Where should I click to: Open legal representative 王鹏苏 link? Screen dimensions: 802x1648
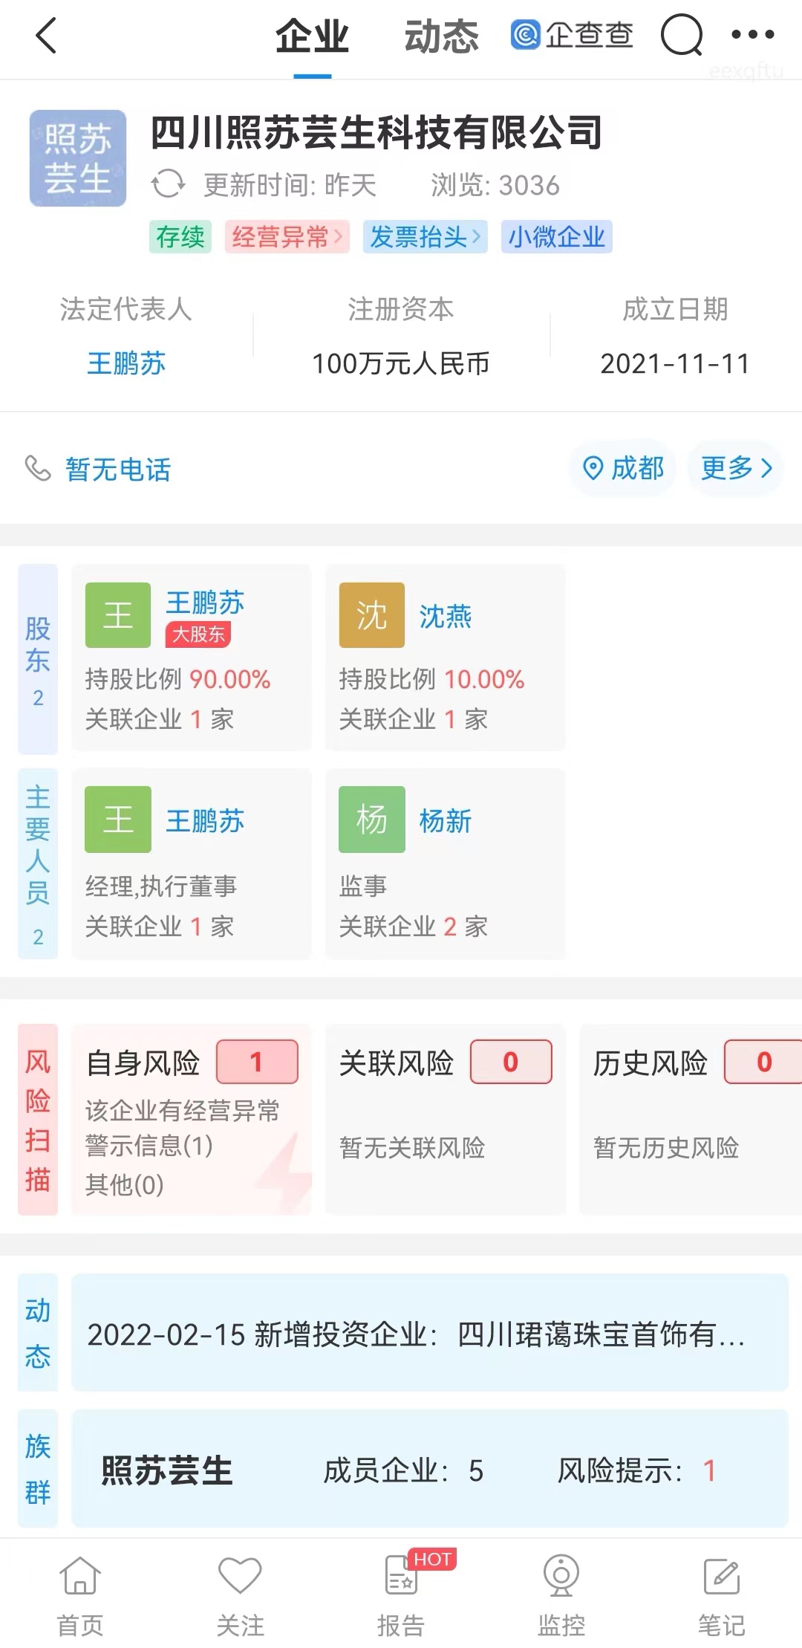click(x=126, y=363)
